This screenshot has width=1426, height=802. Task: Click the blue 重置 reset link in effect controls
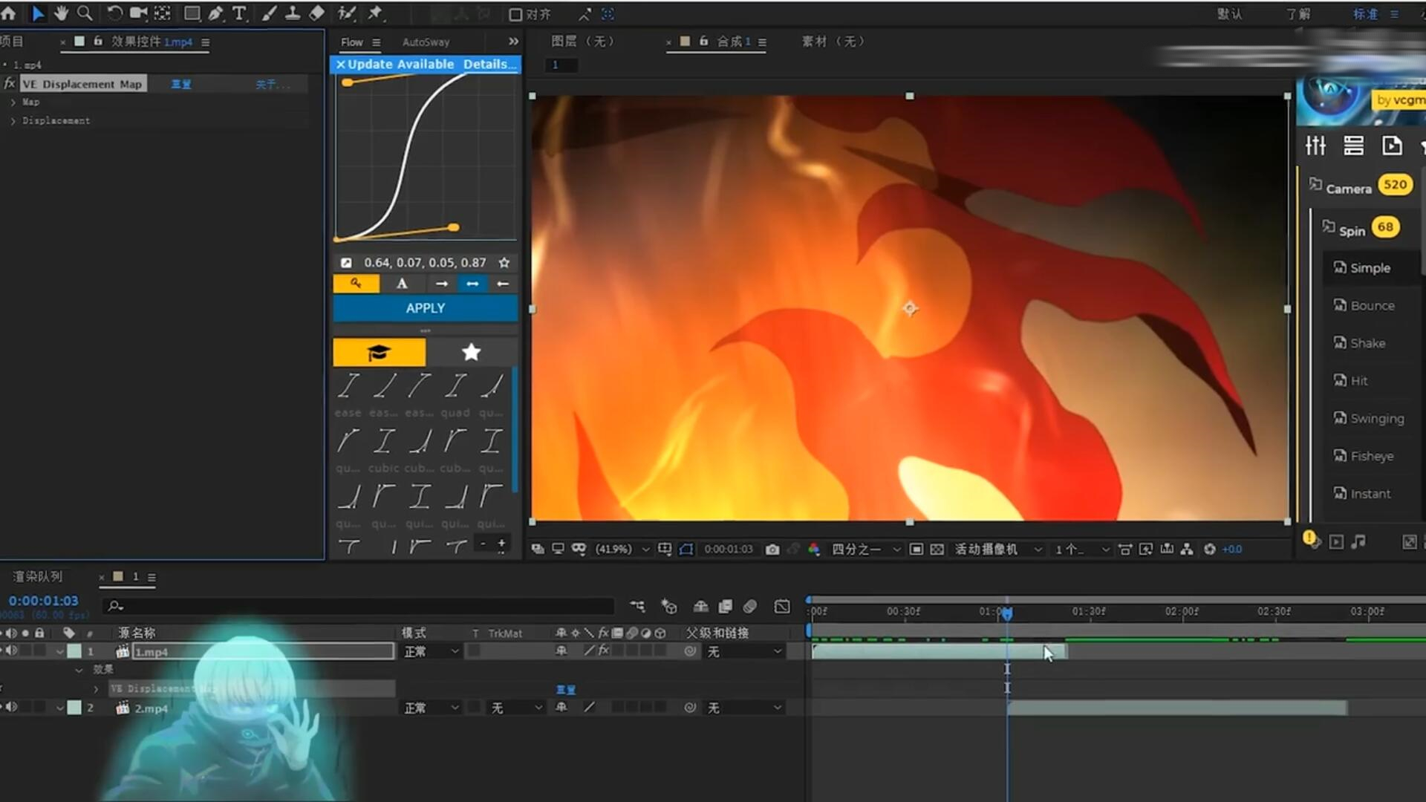coord(181,85)
